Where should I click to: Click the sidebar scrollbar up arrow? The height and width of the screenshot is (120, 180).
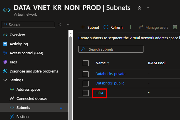70,33
